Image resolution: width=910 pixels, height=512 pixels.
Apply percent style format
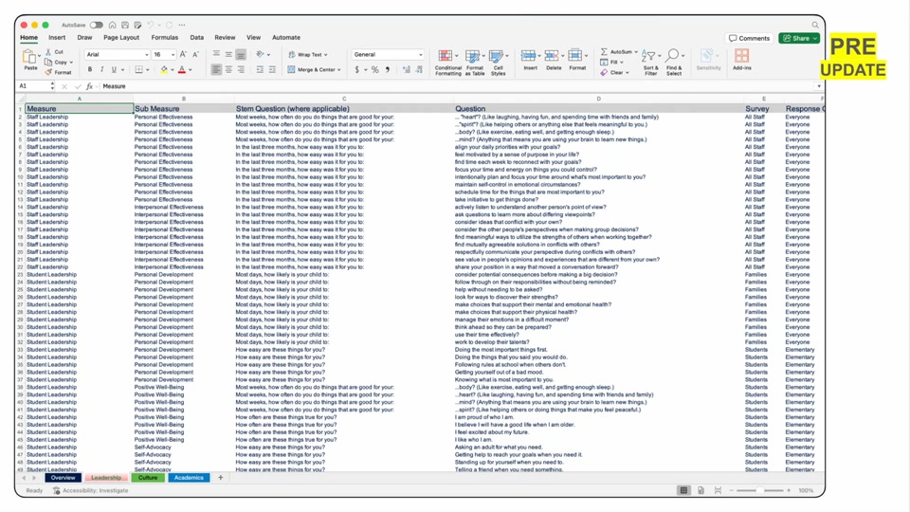point(375,69)
